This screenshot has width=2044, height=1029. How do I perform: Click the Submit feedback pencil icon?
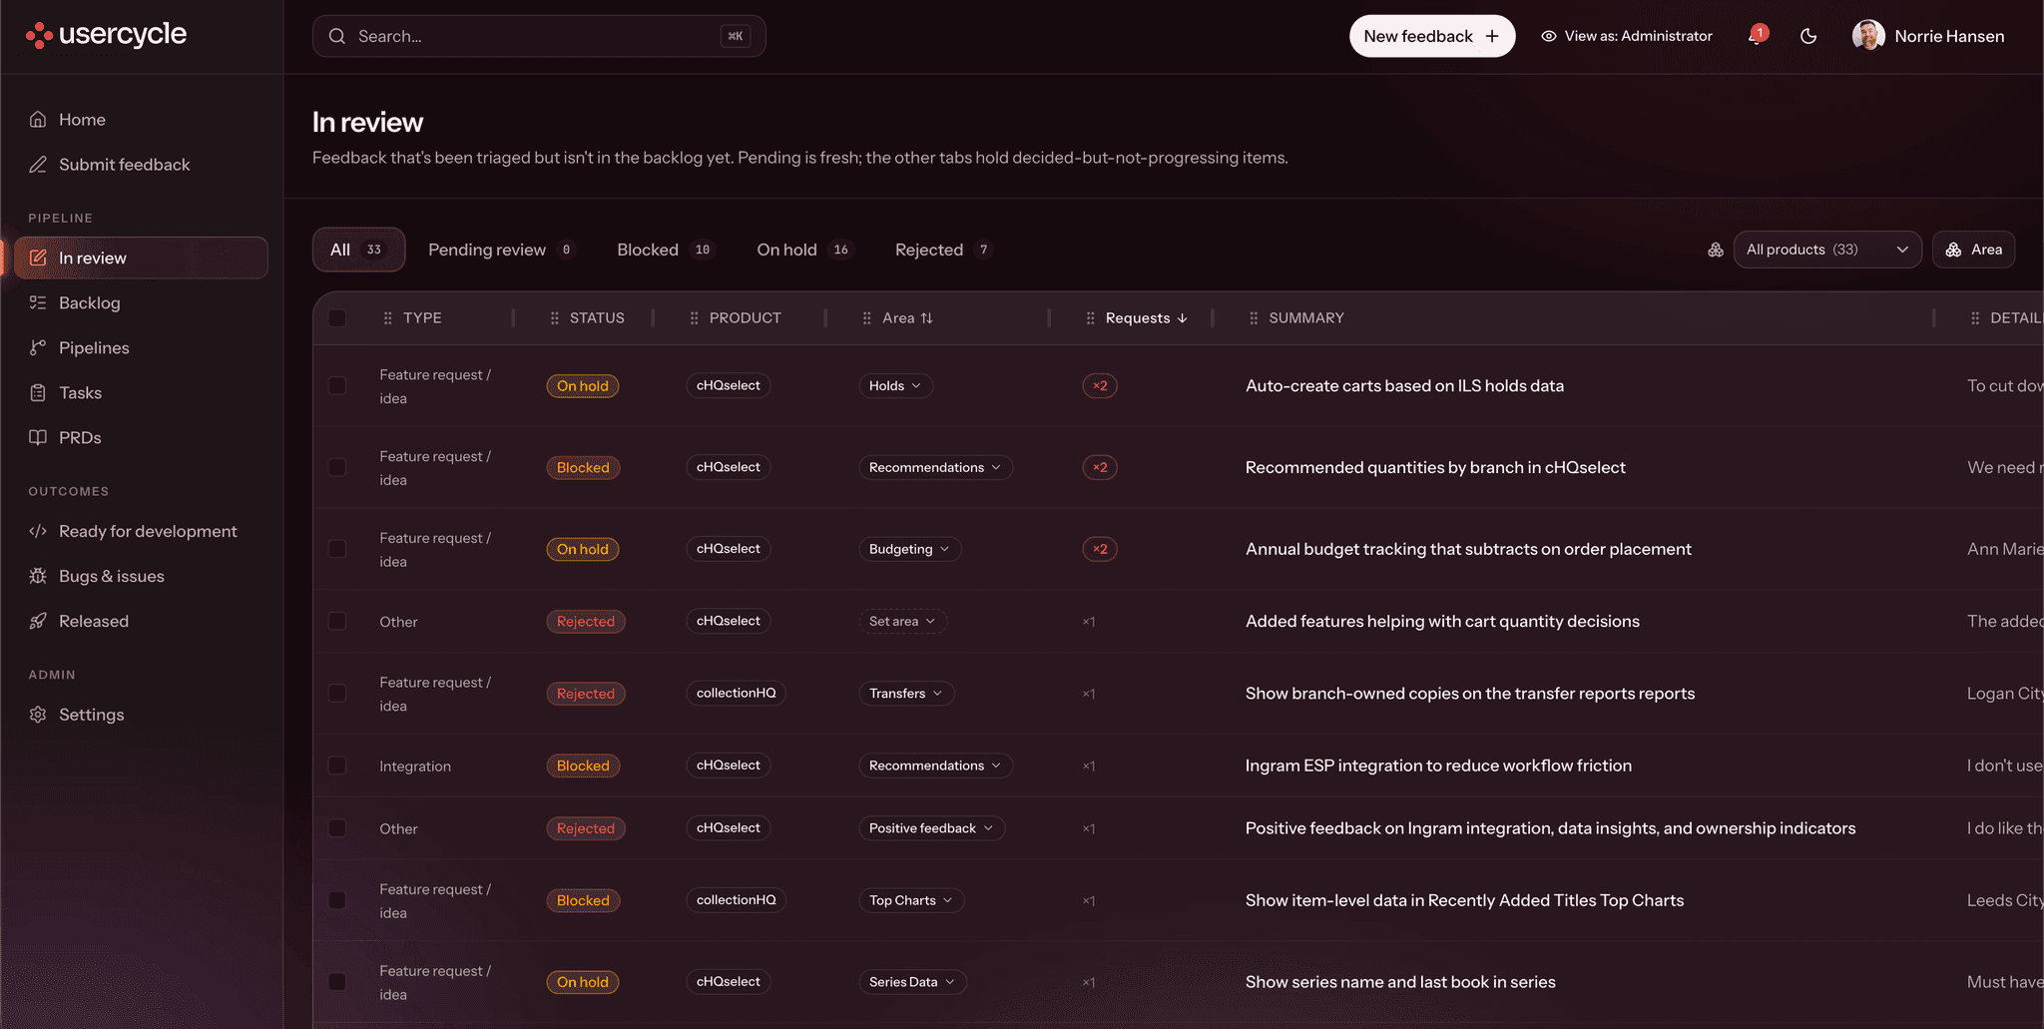coord(38,165)
